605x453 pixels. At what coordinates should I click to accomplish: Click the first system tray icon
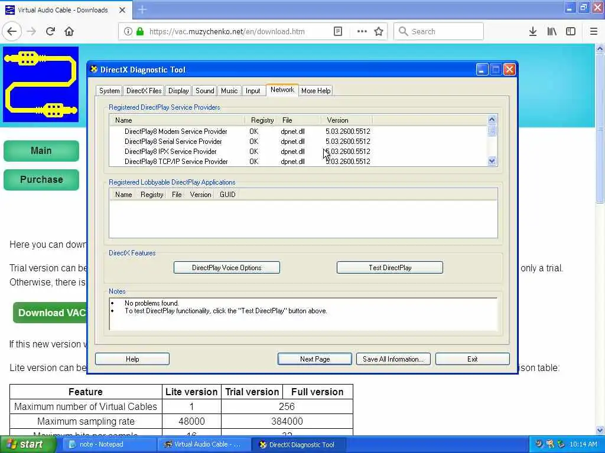point(539,445)
